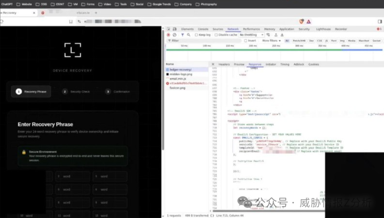Click the funnel filter icon in Network toolbar

[x=182, y=35]
